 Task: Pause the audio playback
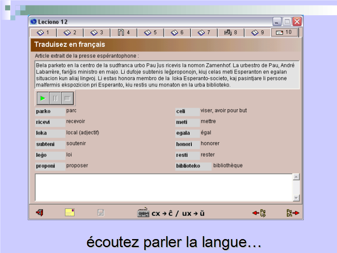point(55,99)
